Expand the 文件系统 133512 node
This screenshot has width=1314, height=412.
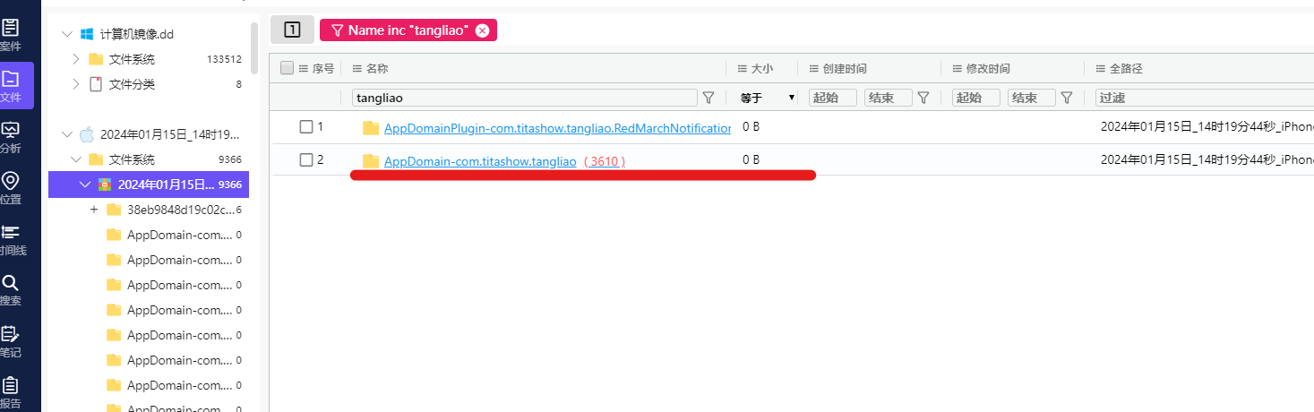click(76, 59)
